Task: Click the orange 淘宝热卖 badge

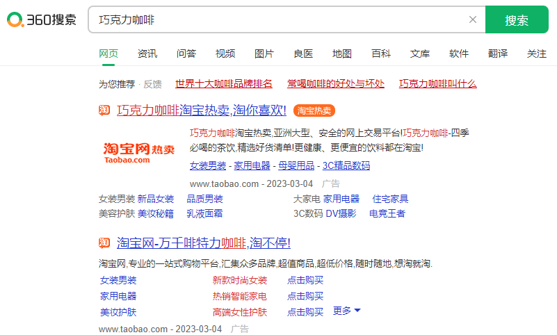Action: (314, 111)
